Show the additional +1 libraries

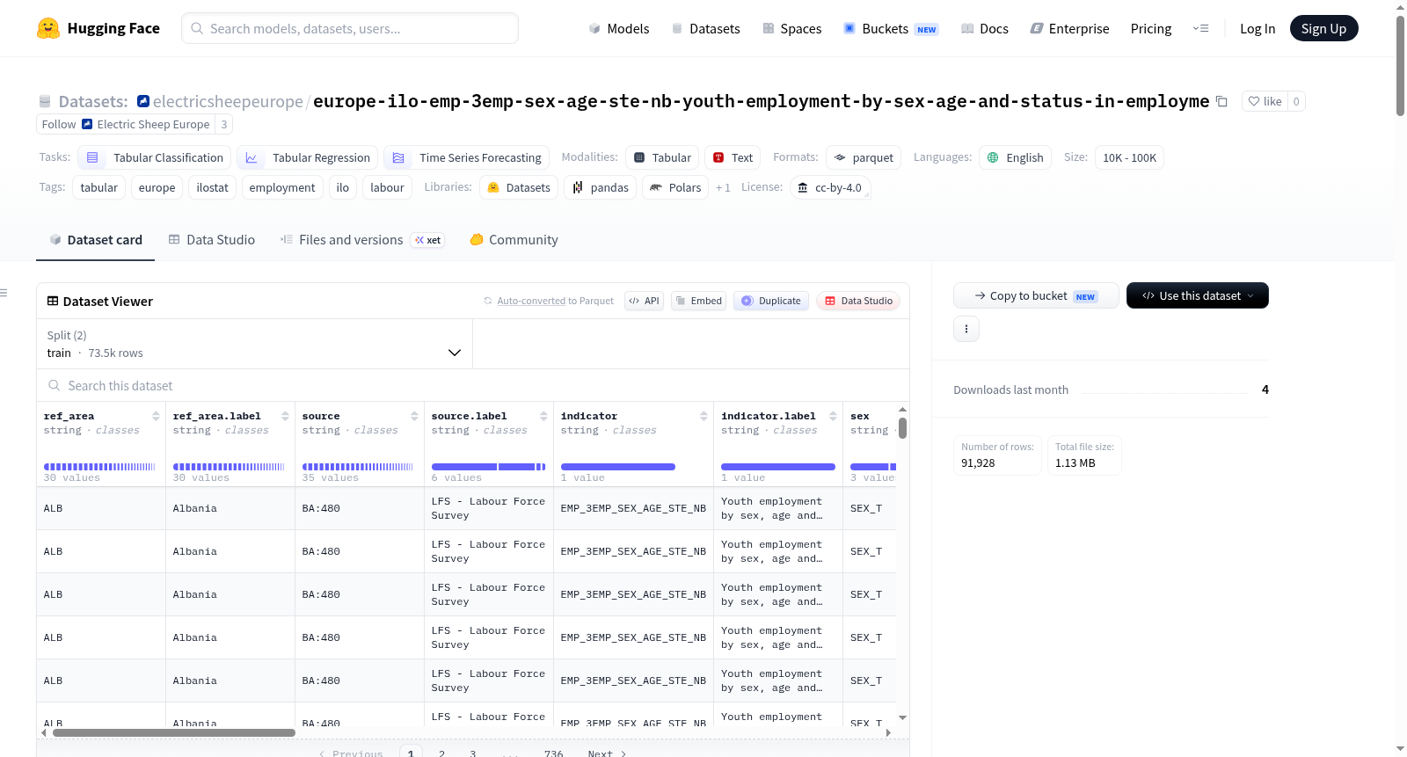(x=723, y=187)
